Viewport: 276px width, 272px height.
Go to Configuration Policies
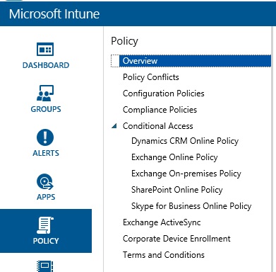(x=164, y=93)
